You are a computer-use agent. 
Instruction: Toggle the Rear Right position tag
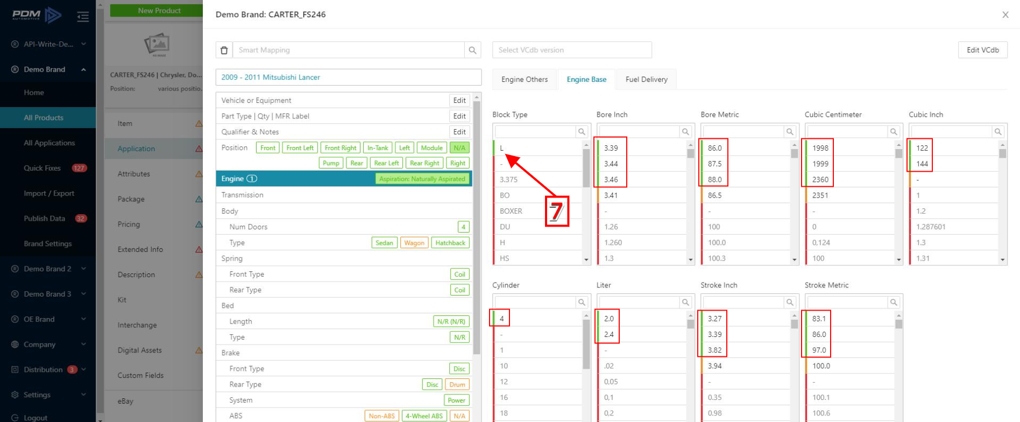click(424, 163)
